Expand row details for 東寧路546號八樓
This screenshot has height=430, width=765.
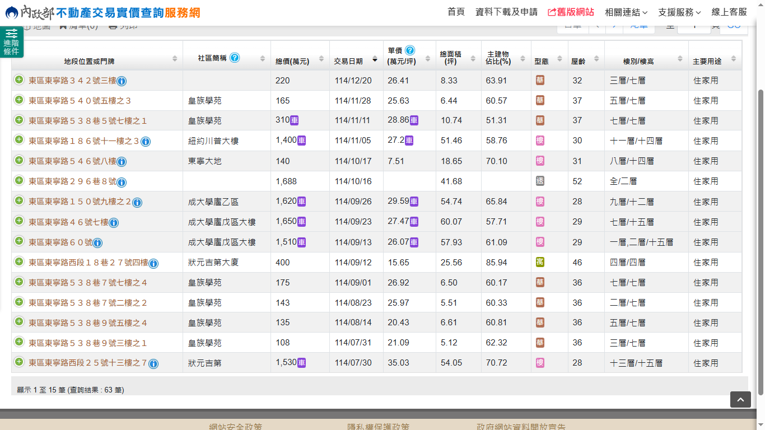pyautogui.click(x=19, y=161)
